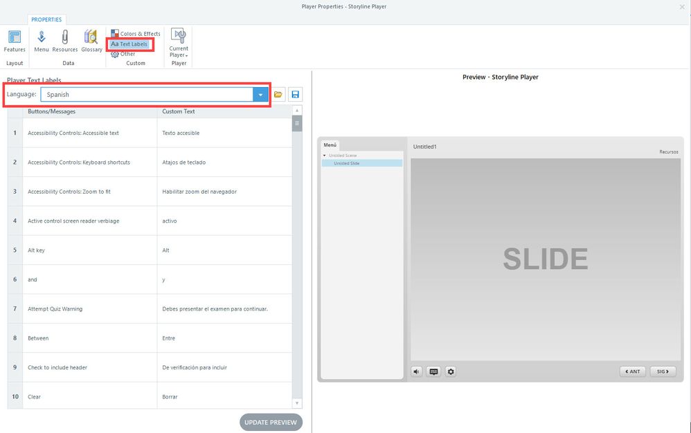Open the Glossary settings
The height and width of the screenshot is (433, 691).
click(91, 42)
